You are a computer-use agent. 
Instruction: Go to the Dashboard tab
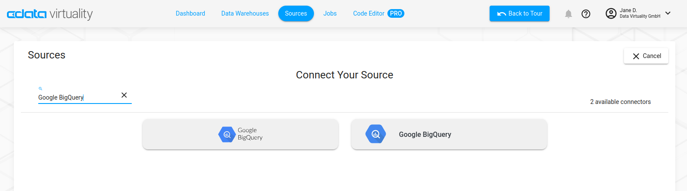(x=190, y=13)
